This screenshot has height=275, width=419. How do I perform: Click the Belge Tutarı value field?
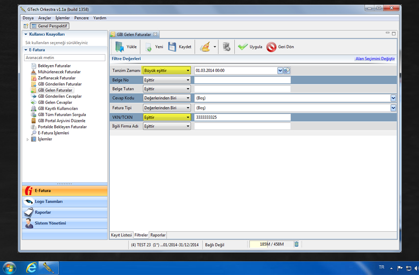click(243, 89)
